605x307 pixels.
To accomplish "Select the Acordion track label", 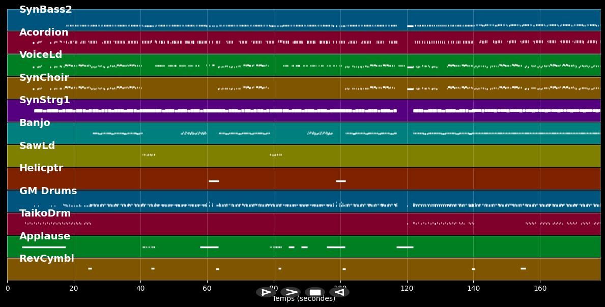I will click(44, 33).
